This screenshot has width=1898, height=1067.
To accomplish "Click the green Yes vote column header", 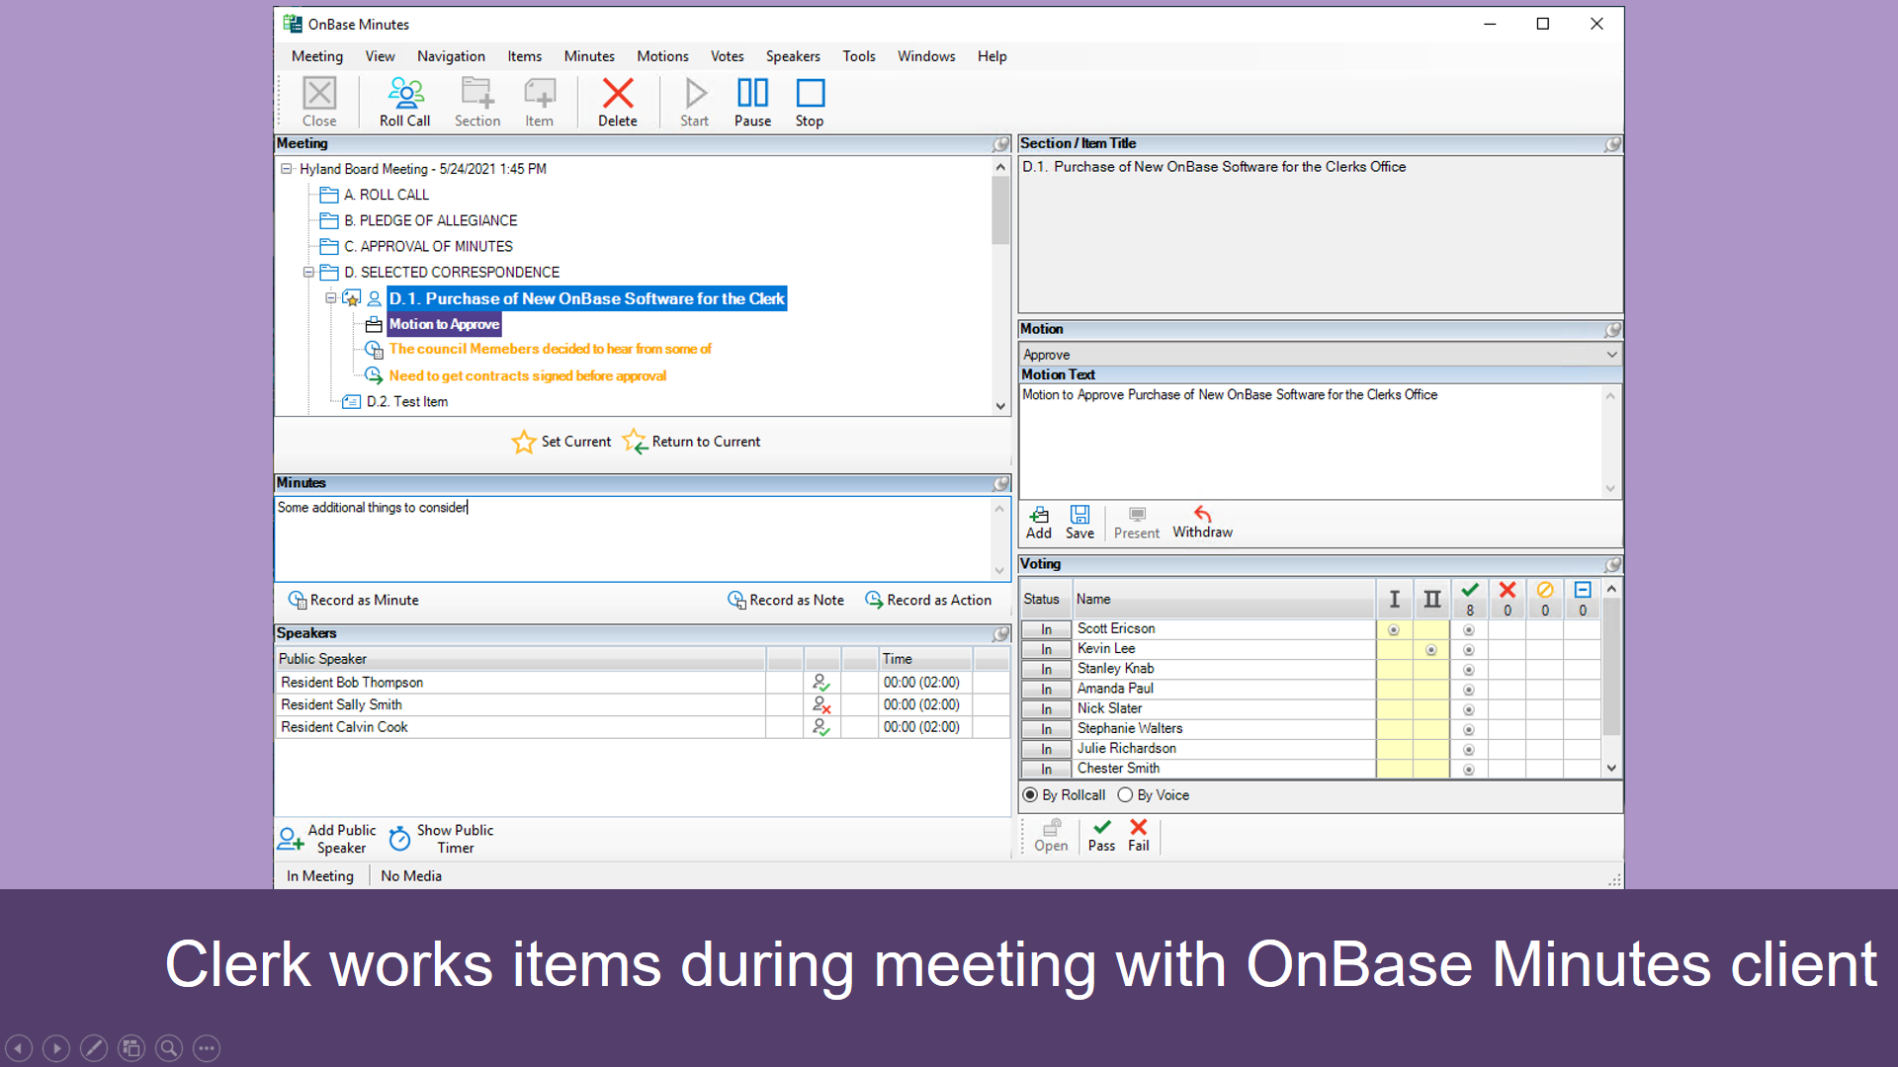I will coord(1470,599).
